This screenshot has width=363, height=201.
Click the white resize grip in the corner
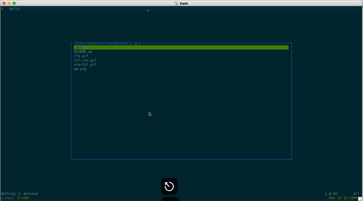pos(360,199)
